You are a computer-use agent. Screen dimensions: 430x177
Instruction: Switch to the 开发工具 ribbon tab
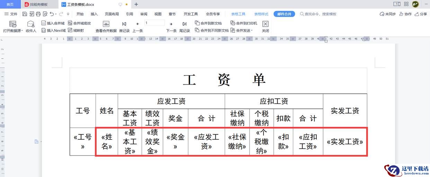pyautogui.click(x=191, y=14)
